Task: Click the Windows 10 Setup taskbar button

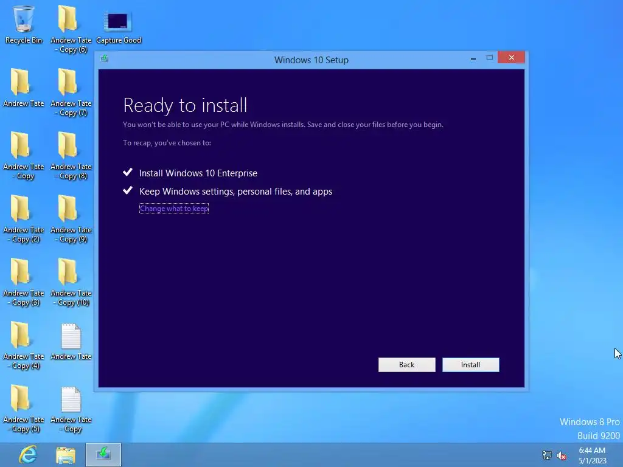Action: click(103, 455)
